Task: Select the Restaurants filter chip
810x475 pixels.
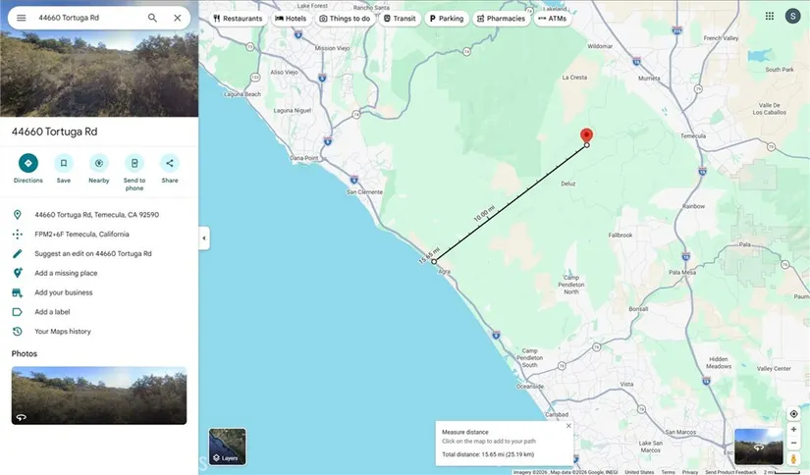Action: pyautogui.click(x=238, y=19)
